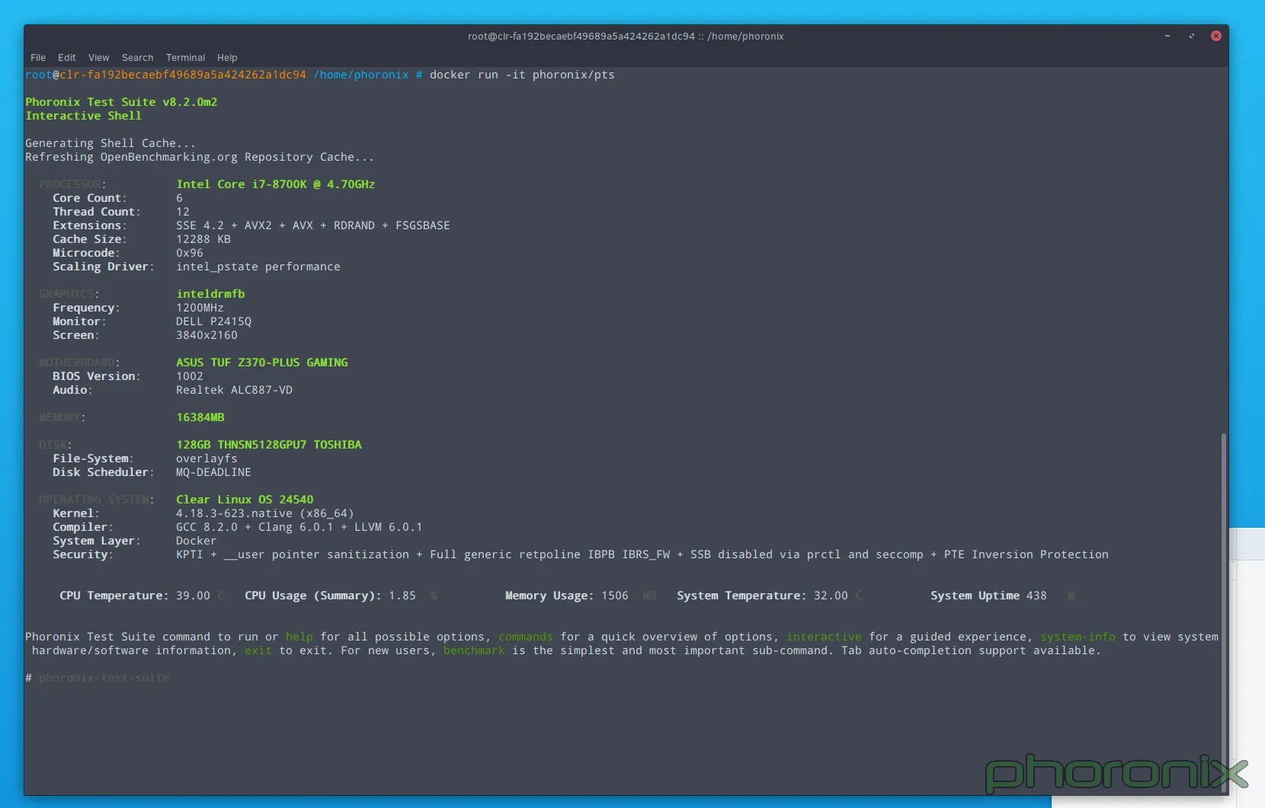Image resolution: width=1265 pixels, height=808 pixels.
Task: Maximize the terminal window
Action: point(1191,36)
